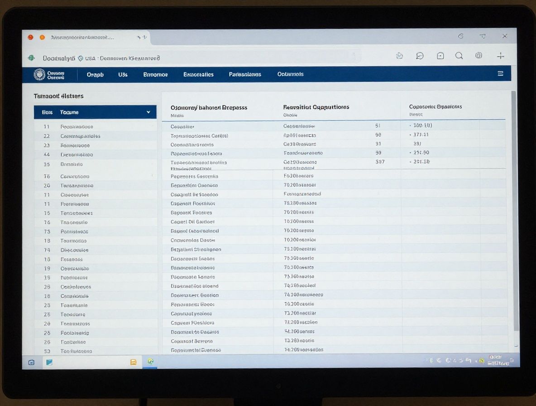Click the browser address bar field

coord(204,58)
